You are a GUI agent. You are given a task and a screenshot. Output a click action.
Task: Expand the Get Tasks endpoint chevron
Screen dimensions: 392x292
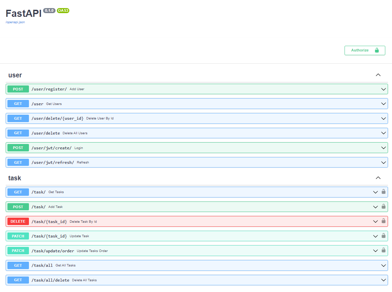[x=375, y=192]
